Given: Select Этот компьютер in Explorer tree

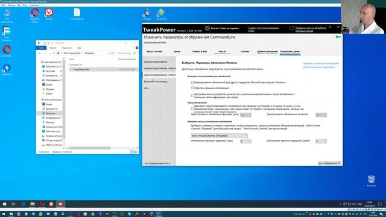Looking at the screenshot, I should (51, 99).
